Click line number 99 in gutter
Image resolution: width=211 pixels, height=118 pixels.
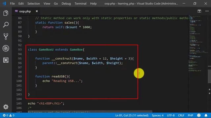(x=20, y=76)
